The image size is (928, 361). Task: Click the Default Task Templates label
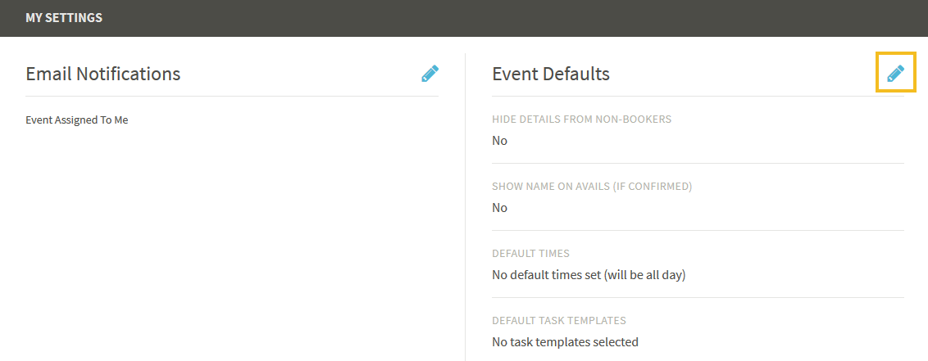(x=559, y=321)
